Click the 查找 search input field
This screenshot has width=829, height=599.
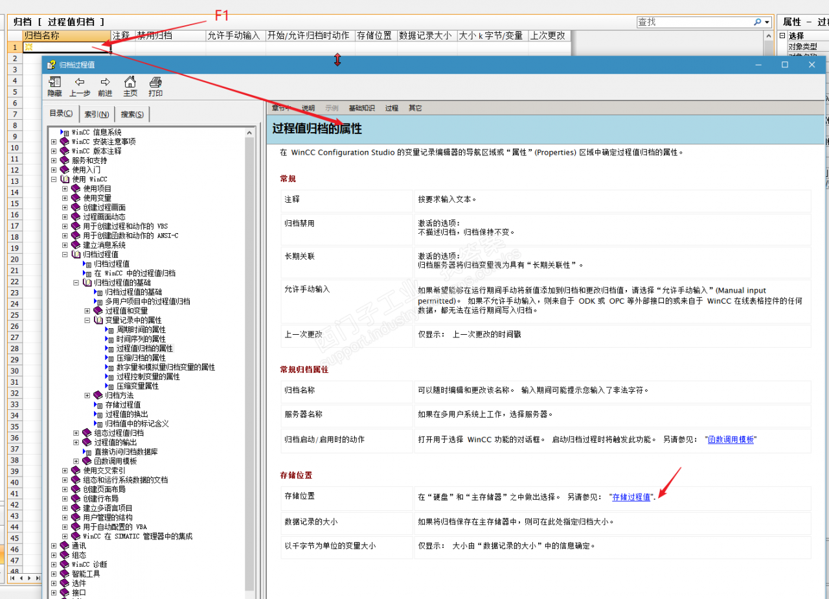pos(694,22)
